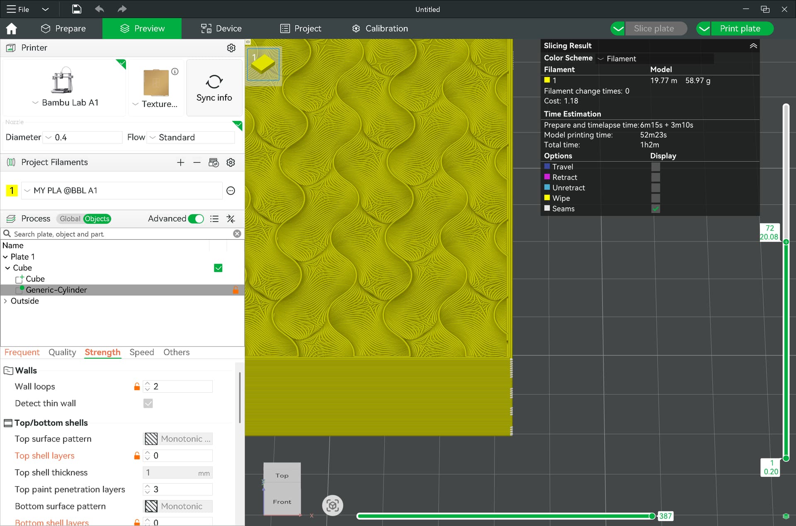Open the Flow Standard dropdown
Image resolution: width=796 pixels, height=526 pixels.
191,138
